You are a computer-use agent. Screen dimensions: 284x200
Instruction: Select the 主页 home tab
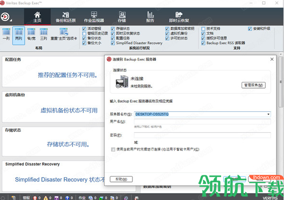click(37, 17)
